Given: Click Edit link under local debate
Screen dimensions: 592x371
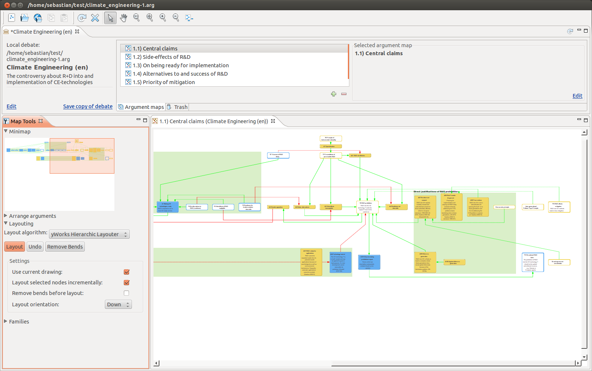Looking at the screenshot, I should [11, 106].
